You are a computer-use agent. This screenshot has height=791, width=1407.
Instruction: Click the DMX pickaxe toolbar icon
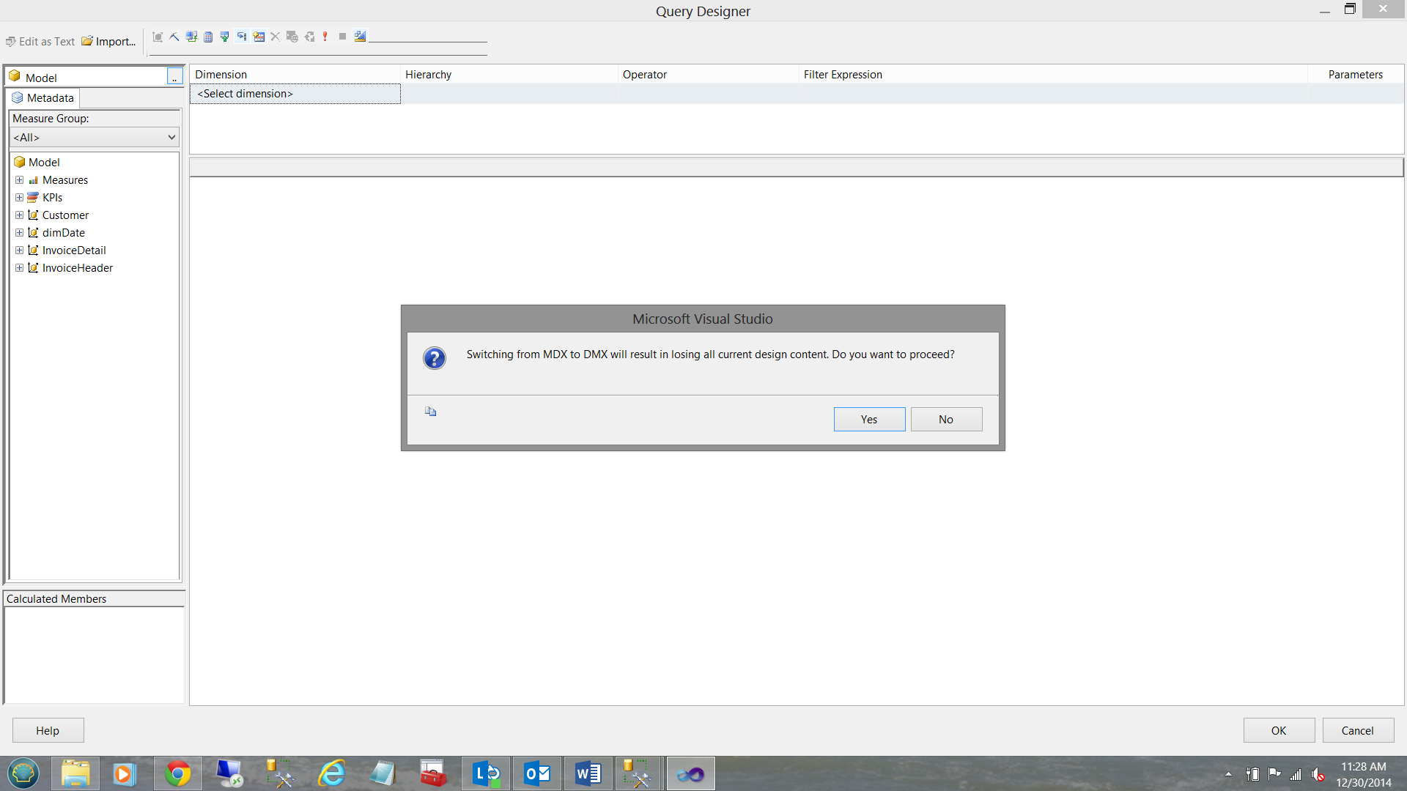pyautogui.click(x=174, y=37)
